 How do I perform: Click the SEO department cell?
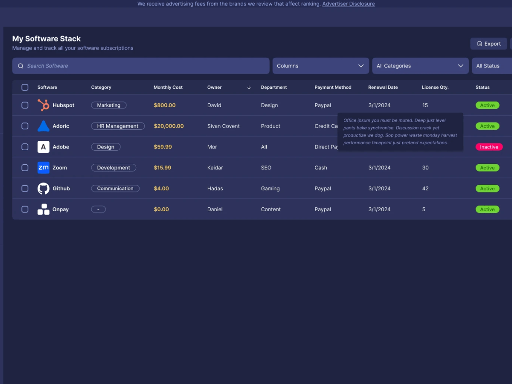click(x=266, y=168)
